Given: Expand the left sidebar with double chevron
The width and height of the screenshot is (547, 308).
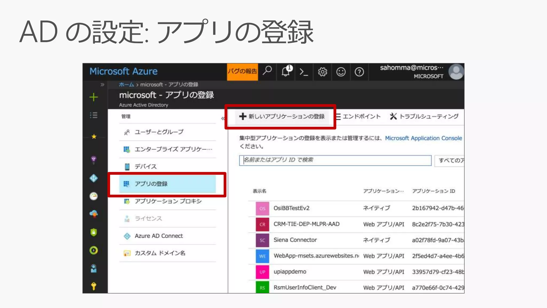Looking at the screenshot, I should pos(102,85).
